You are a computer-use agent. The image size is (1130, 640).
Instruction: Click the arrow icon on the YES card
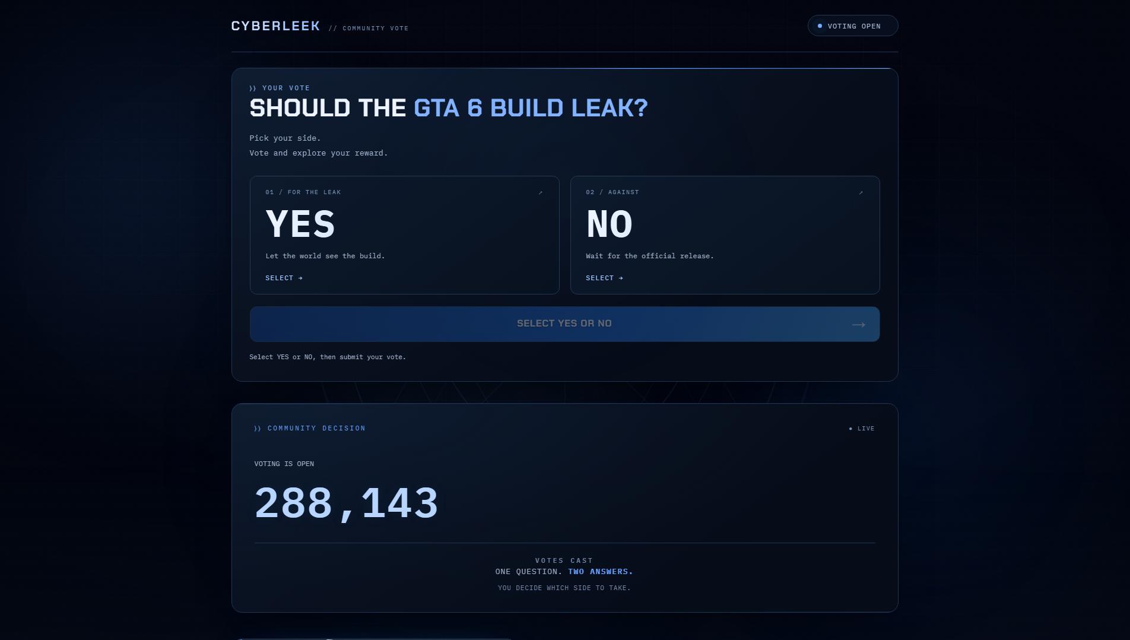point(540,192)
